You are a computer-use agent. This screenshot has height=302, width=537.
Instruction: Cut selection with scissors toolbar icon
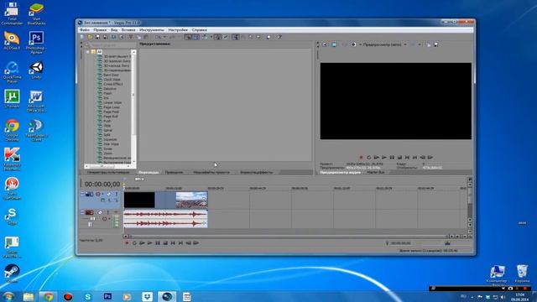[131, 37]
